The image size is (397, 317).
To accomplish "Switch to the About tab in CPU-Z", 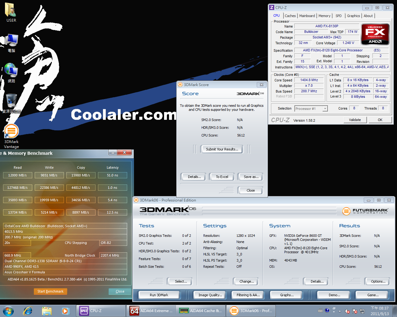I will (x=368, y=16).
